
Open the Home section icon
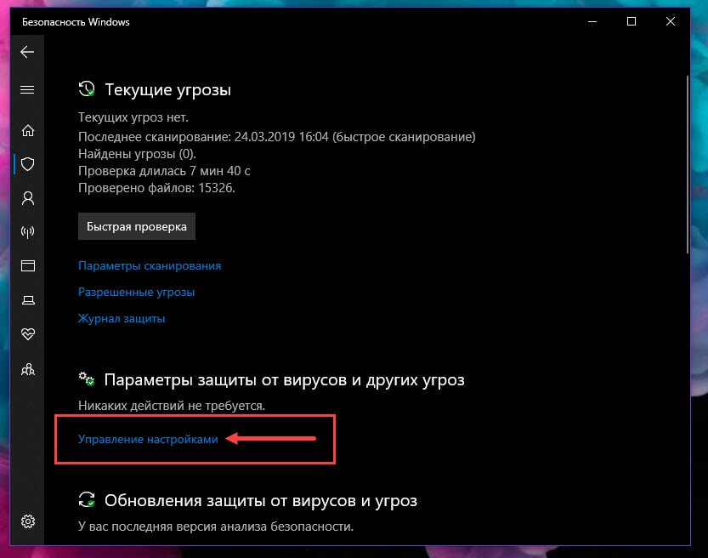pos(27,131)
